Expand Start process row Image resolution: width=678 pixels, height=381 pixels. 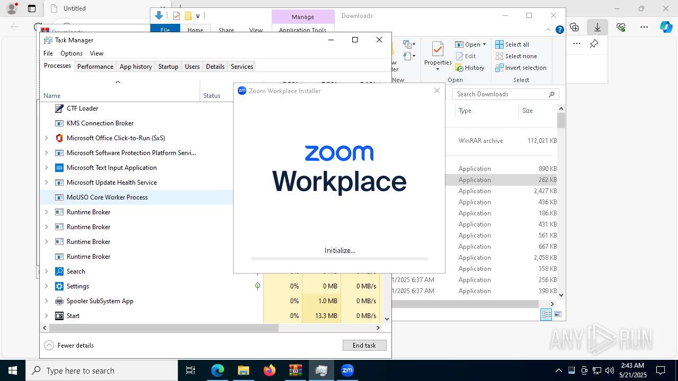click(46, 316)
